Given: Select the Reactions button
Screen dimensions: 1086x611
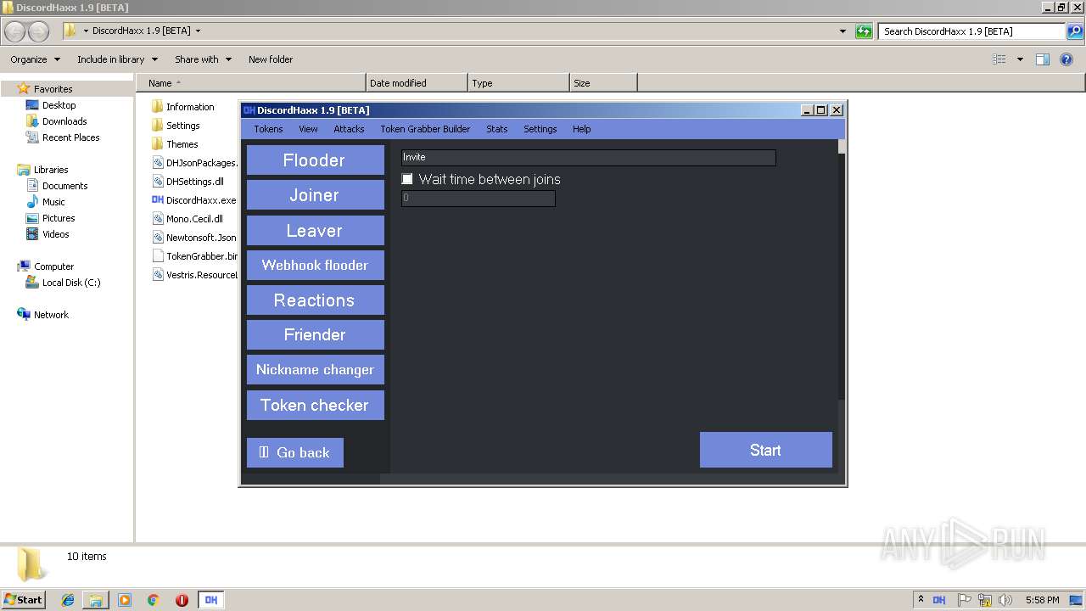Looking at the screenshot, I should tap(315, 300).
